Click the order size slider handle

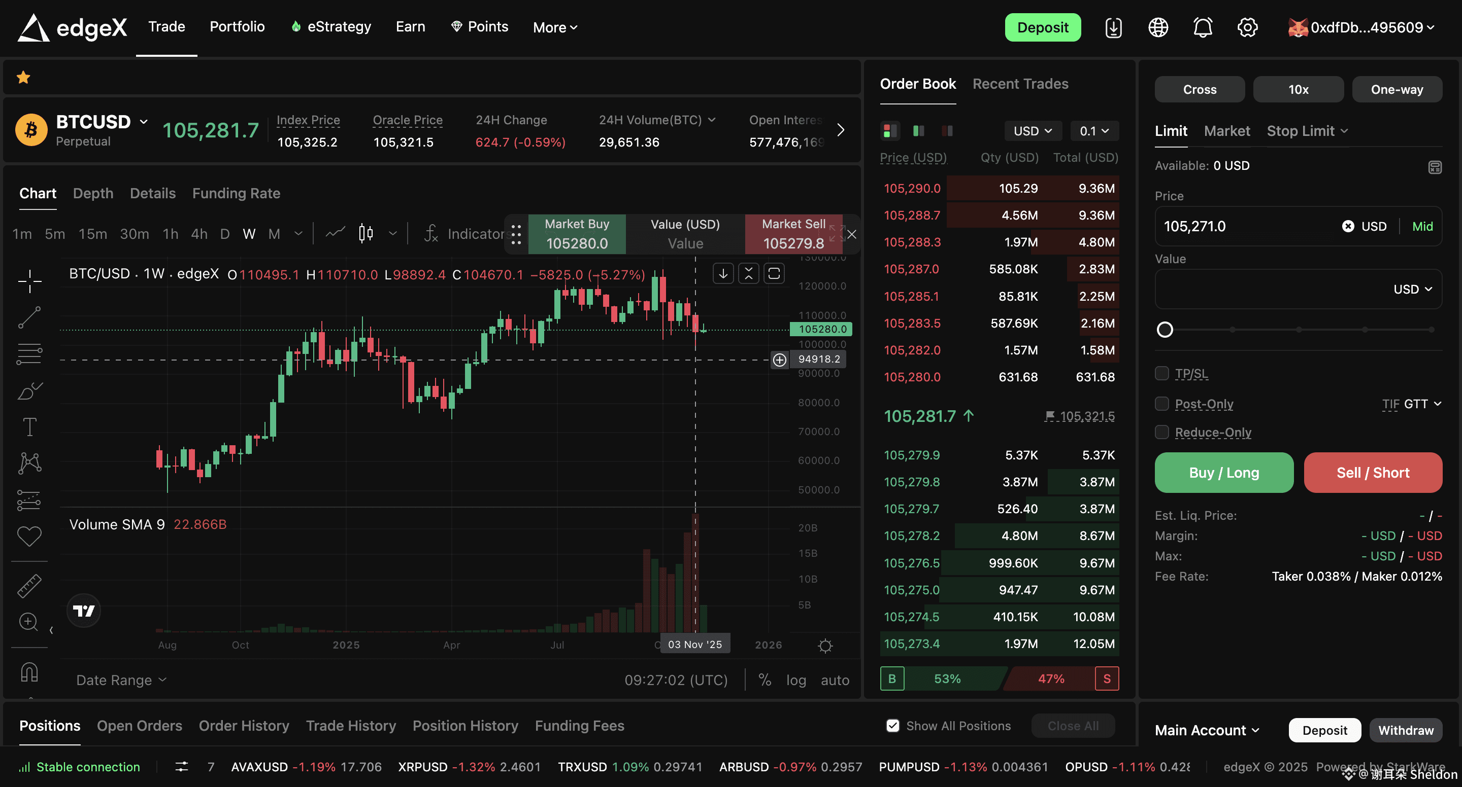1165,330
